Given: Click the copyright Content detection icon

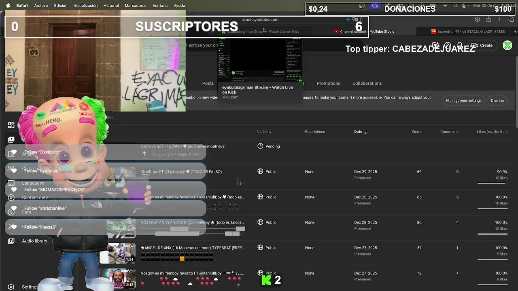Looking at the screenshot, I should click(11, 198).
